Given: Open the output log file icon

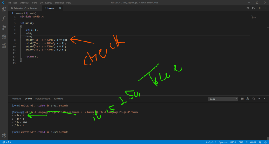Looking at the screenshot, I should (x=254, y=99).
